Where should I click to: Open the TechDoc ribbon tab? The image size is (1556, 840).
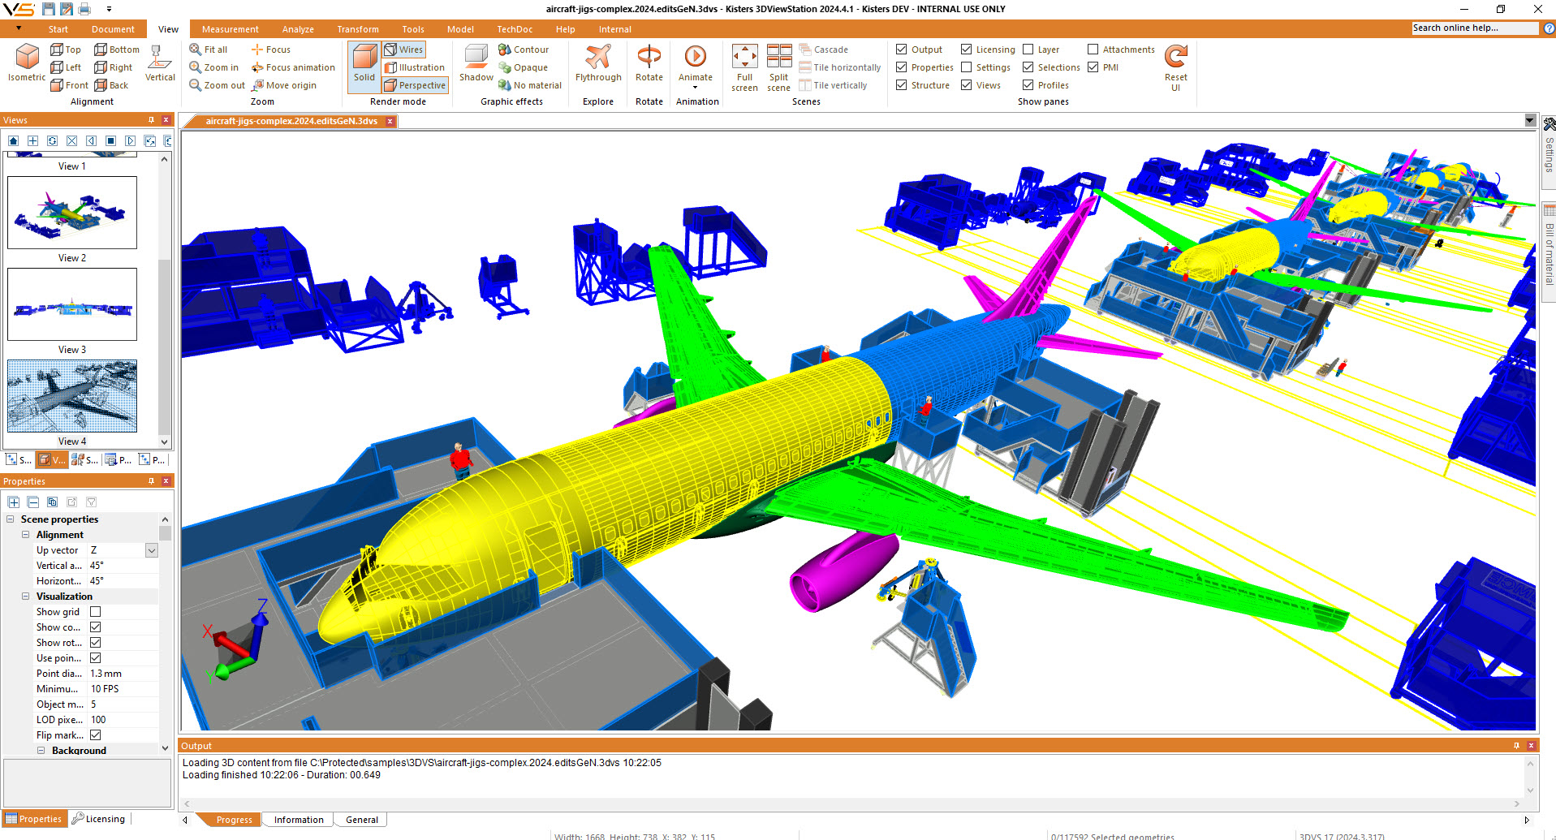515,29
